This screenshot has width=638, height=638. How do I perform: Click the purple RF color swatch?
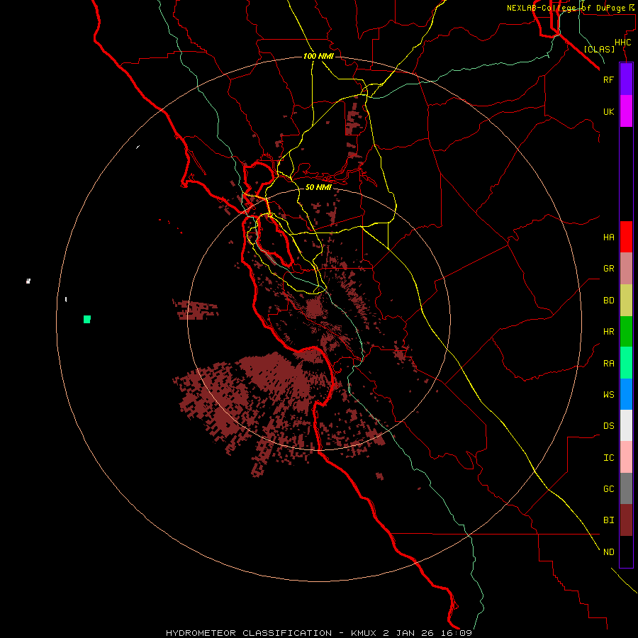(626, 79)
